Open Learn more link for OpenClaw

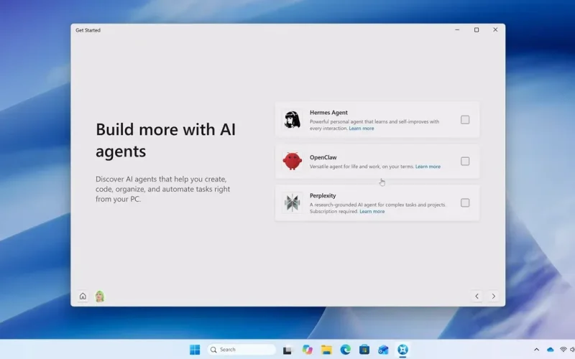point(428,167)
